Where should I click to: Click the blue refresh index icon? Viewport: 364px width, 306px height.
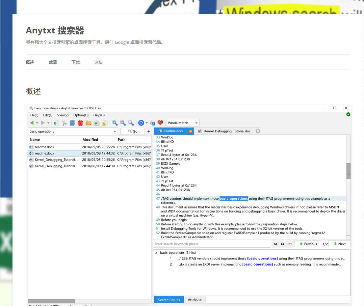(141, 123)
